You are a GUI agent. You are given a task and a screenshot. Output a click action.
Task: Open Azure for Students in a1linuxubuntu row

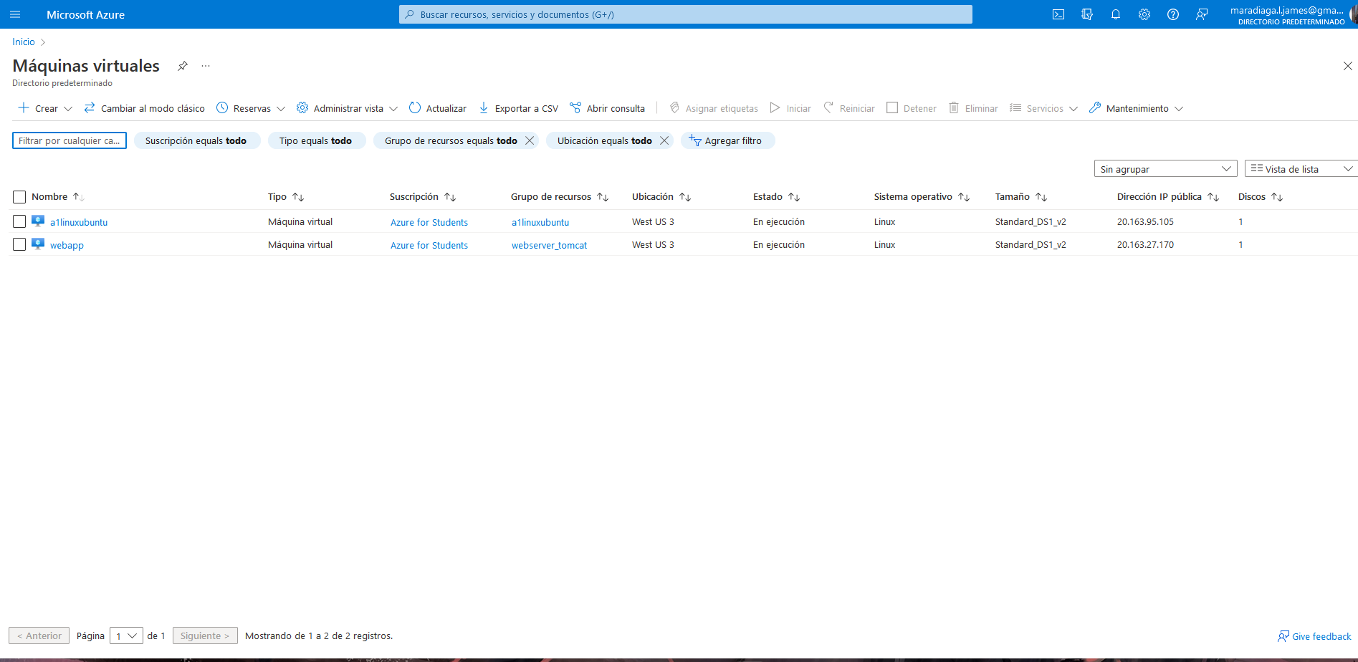click(429, 222)
